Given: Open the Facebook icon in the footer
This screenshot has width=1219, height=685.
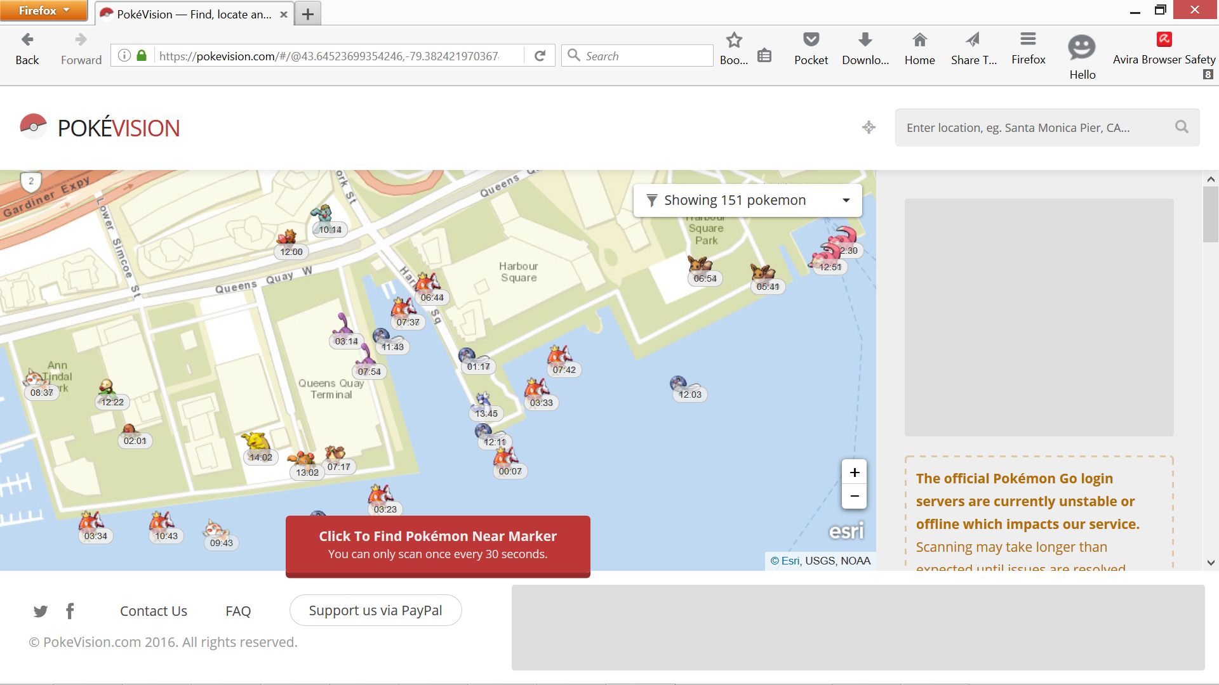Looking at the screenshot, I should [70, 611].
